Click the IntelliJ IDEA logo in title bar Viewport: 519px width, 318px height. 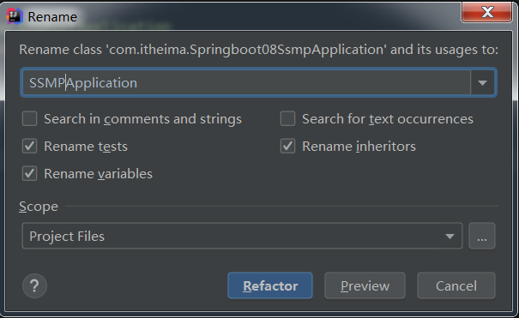tap(15, 16)
